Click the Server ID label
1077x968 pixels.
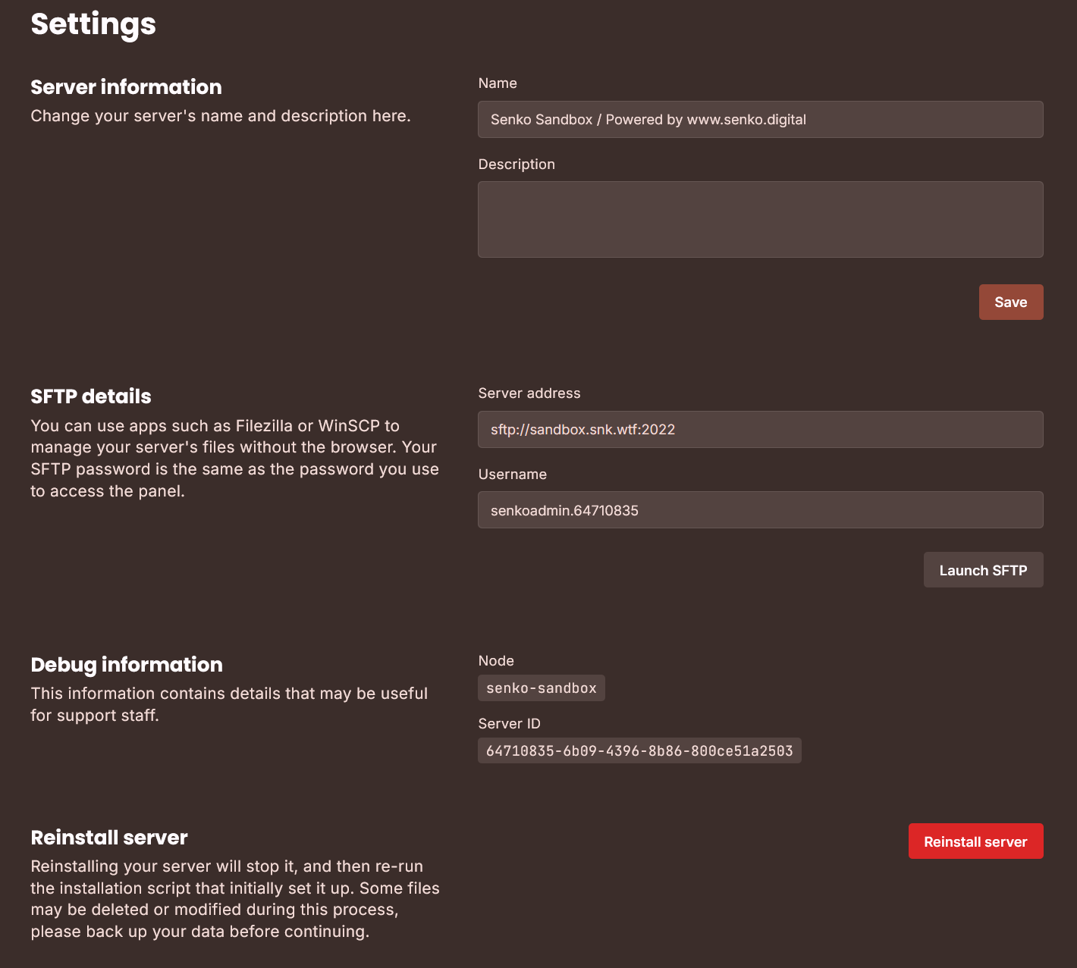(x=509, y=723)
